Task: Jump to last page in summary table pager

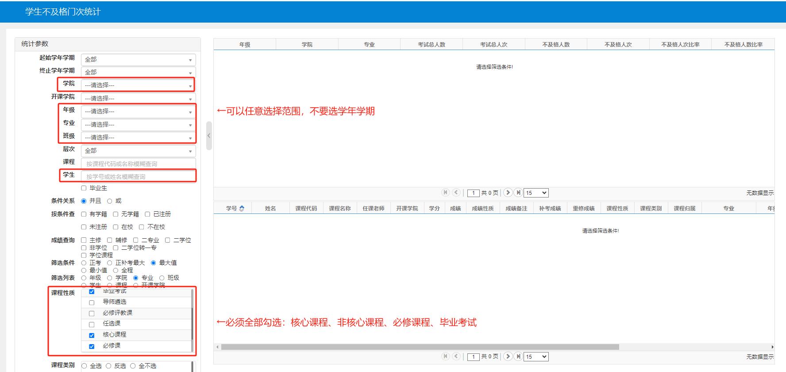Action: 518,193
